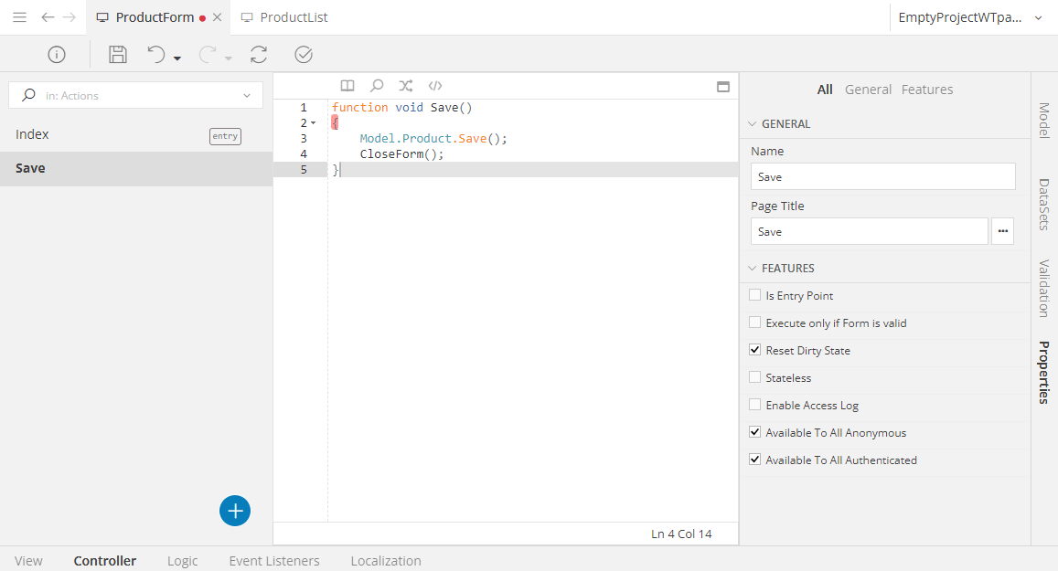Uncheck Reset Dirty State

point(755,350)
